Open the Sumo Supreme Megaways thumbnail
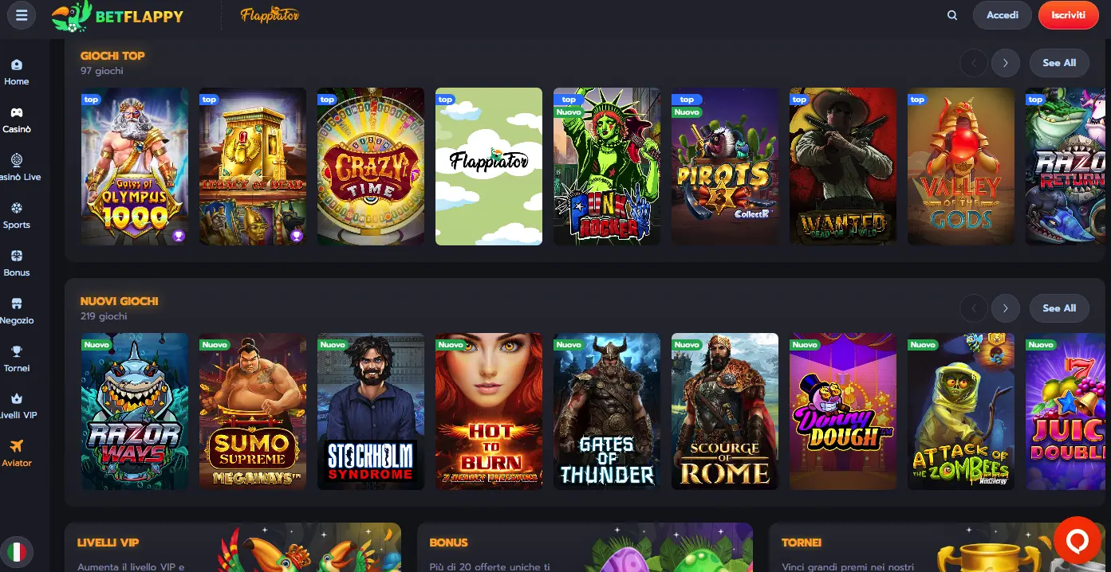This screenshot has height=572, width=1111. [x=253, y=411]
